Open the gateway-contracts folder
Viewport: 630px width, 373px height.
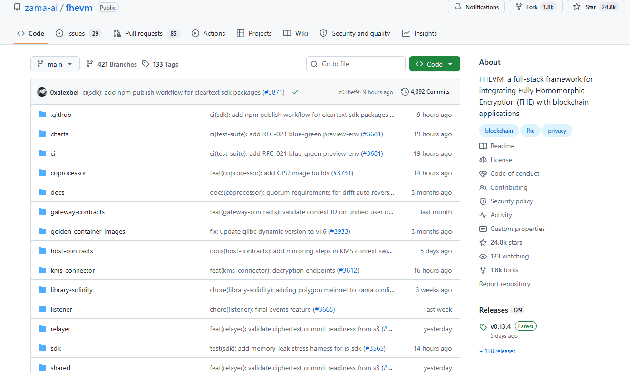point(78,212)
